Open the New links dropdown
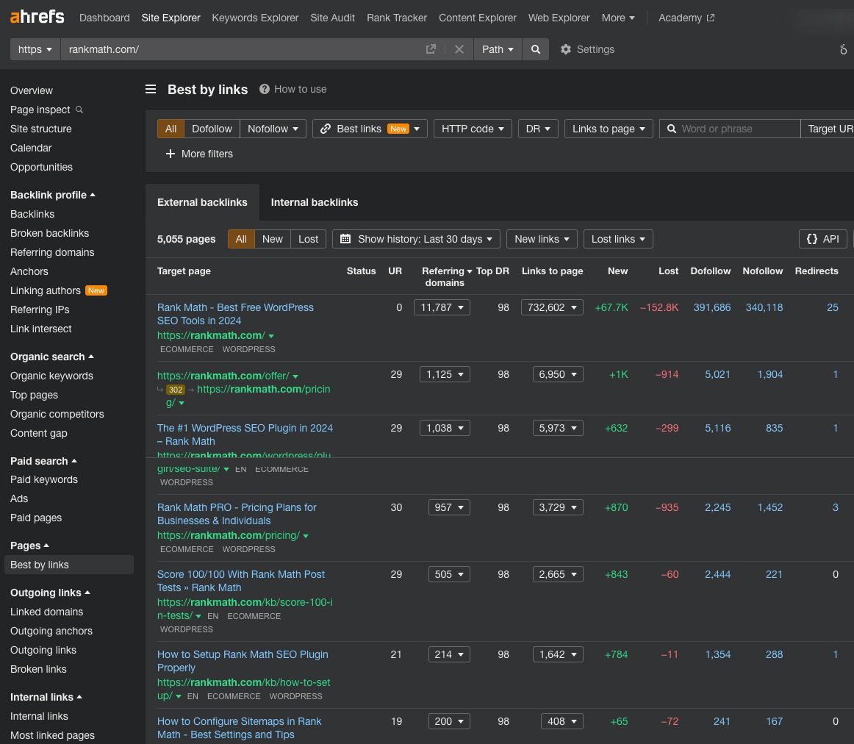Image resolution: width=854 pixels, height=744 pixels. [542, 239]
